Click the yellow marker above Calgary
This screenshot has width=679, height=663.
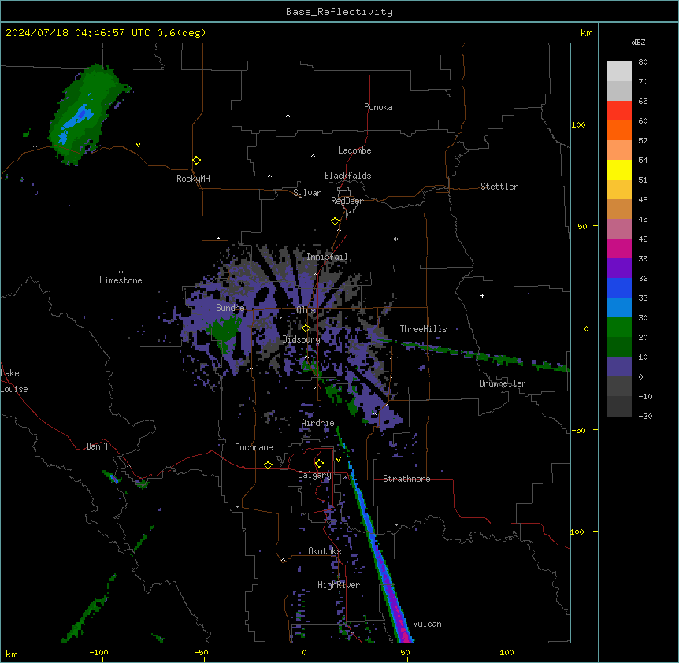319,464
